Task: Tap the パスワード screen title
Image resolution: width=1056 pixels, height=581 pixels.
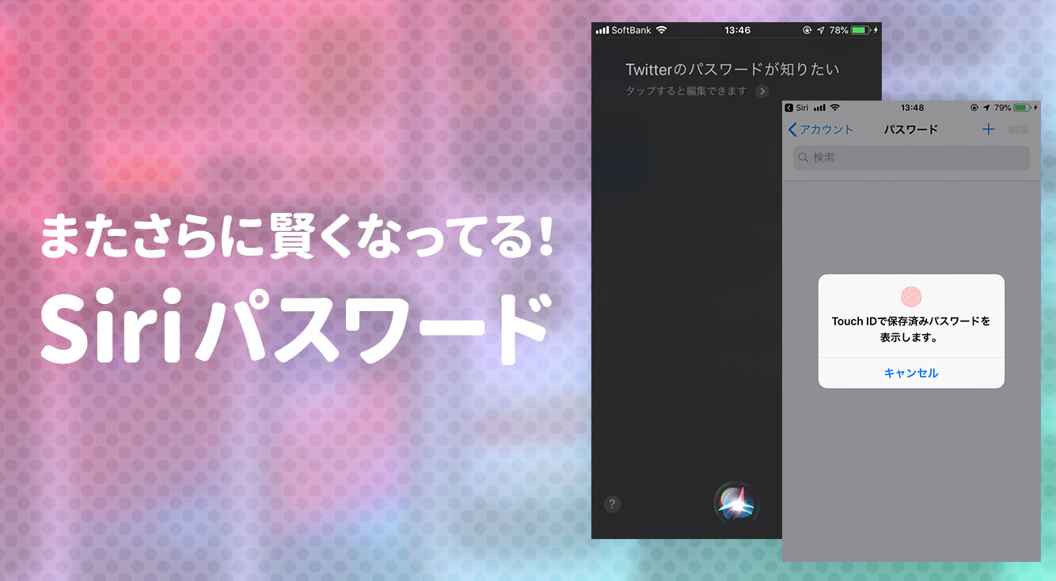Action: (x=911, y=130)
